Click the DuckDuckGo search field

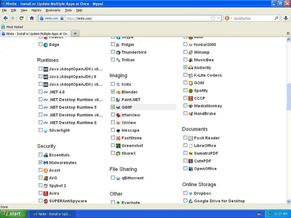click(x=253, y=18)
